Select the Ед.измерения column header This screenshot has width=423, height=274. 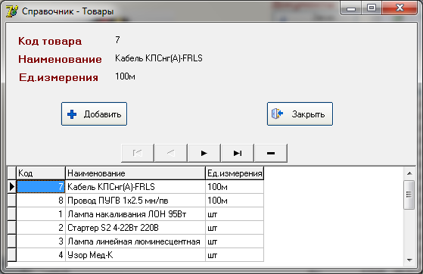[x=235, y=173]
